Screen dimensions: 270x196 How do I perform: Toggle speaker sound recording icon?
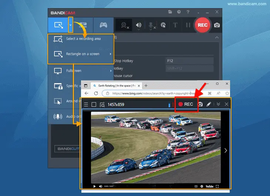[x=138, y=25]
